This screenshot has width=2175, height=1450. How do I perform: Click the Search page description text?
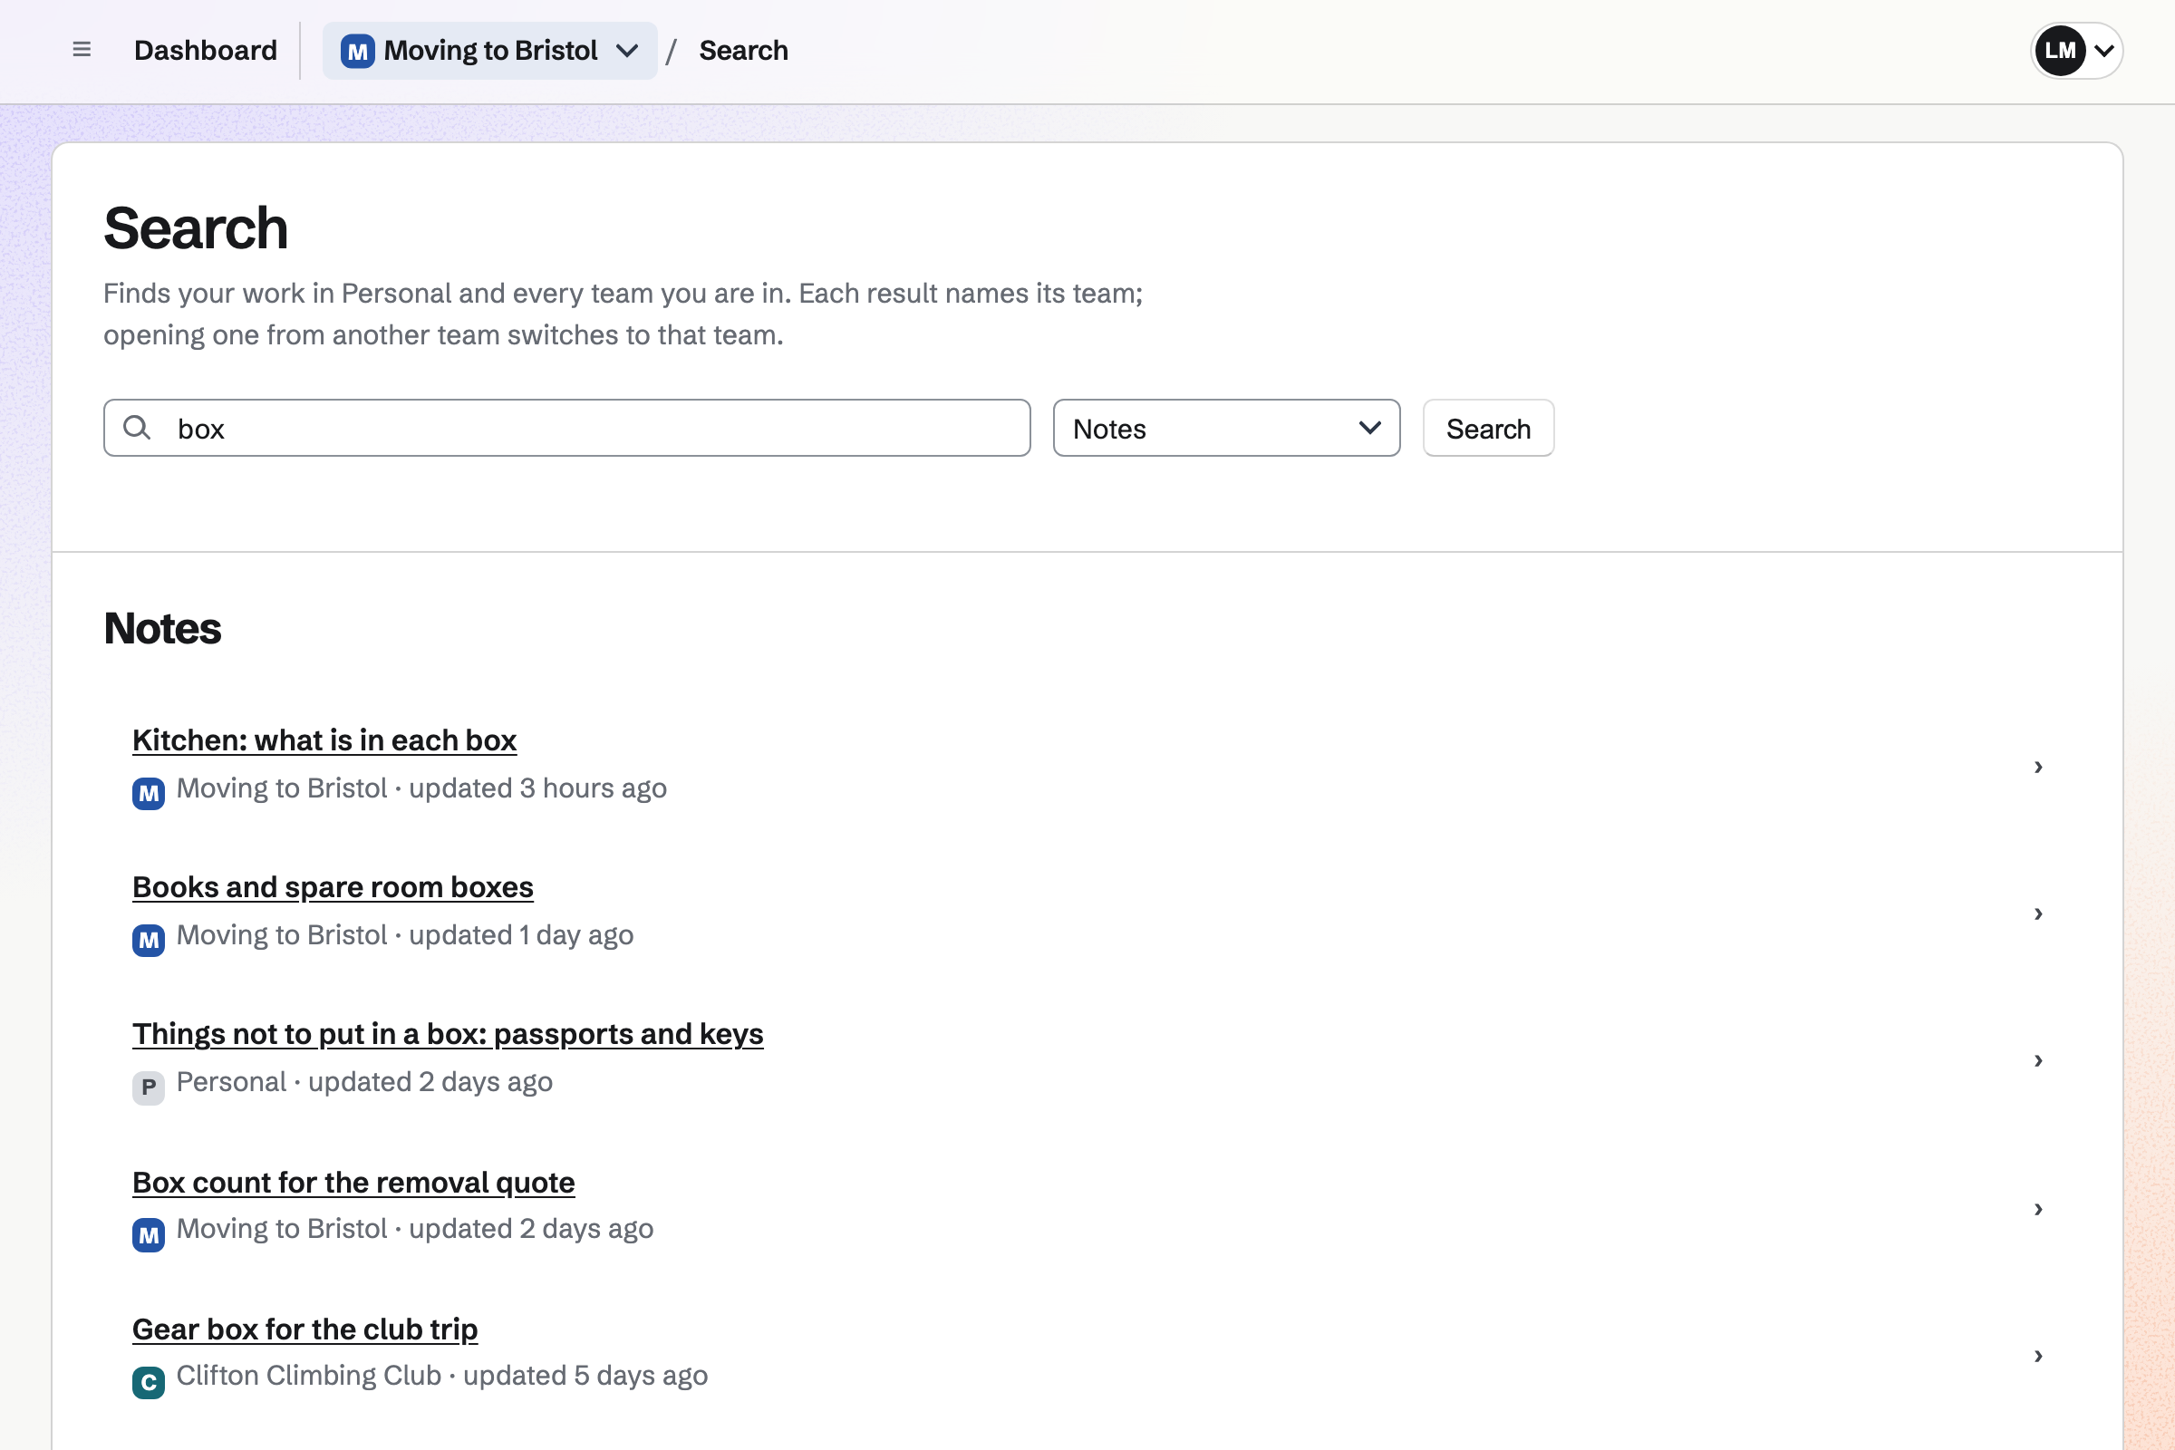[x=623, y=314]
